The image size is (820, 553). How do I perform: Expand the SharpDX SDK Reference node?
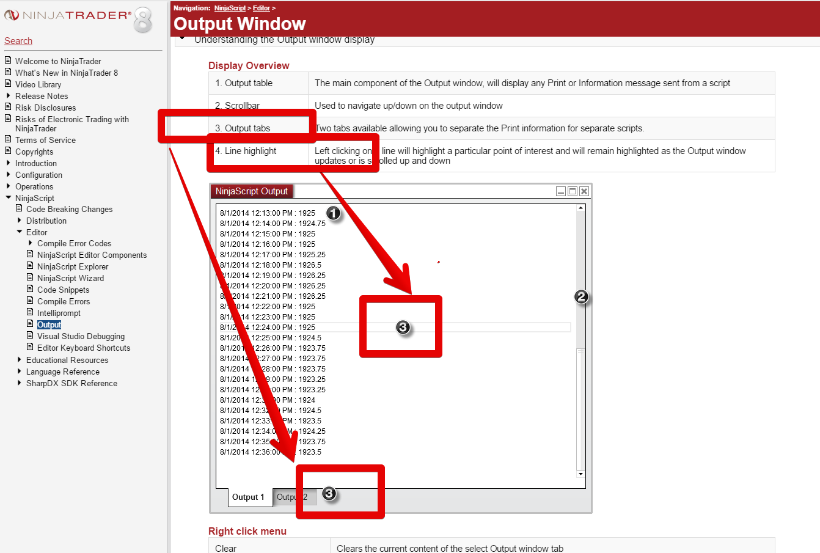click(19, 383)
